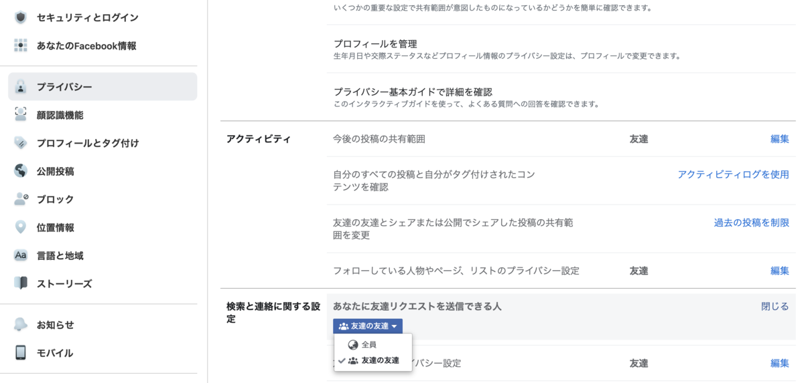The image size is (804, 383).
Task: Open the globe icon for 公開投稿
Action: 21,170
